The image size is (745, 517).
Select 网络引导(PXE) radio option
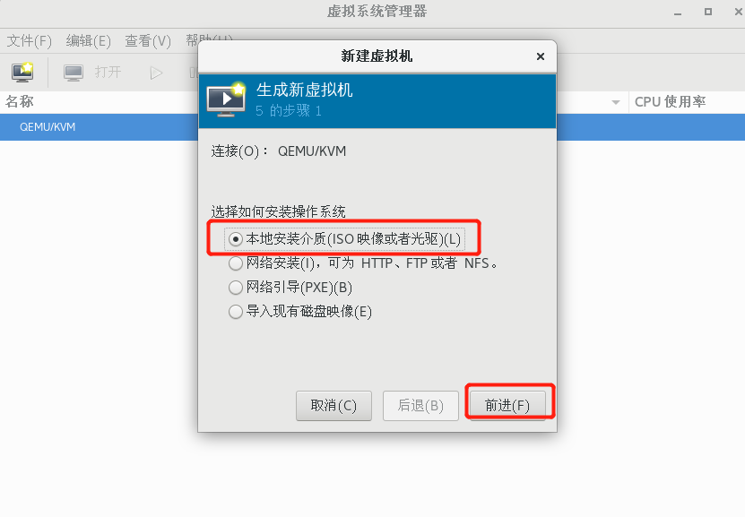pyautogui.click(x=290, y=288)
